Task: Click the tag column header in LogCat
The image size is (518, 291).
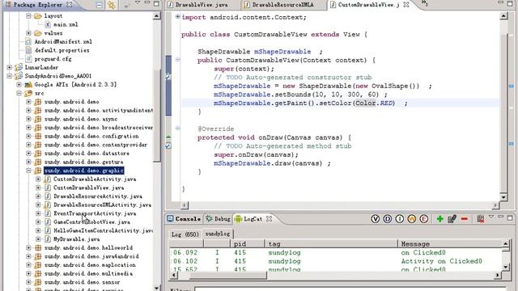Action: point(331,244)
